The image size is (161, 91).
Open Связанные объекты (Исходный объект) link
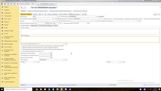point(37,11)
